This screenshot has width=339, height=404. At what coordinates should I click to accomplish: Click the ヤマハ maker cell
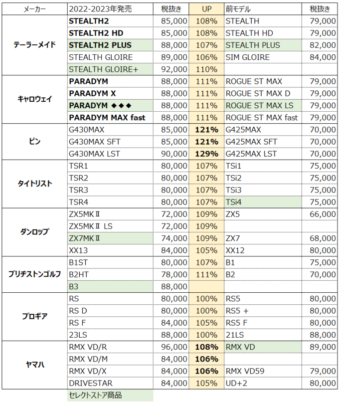[34, 365]
